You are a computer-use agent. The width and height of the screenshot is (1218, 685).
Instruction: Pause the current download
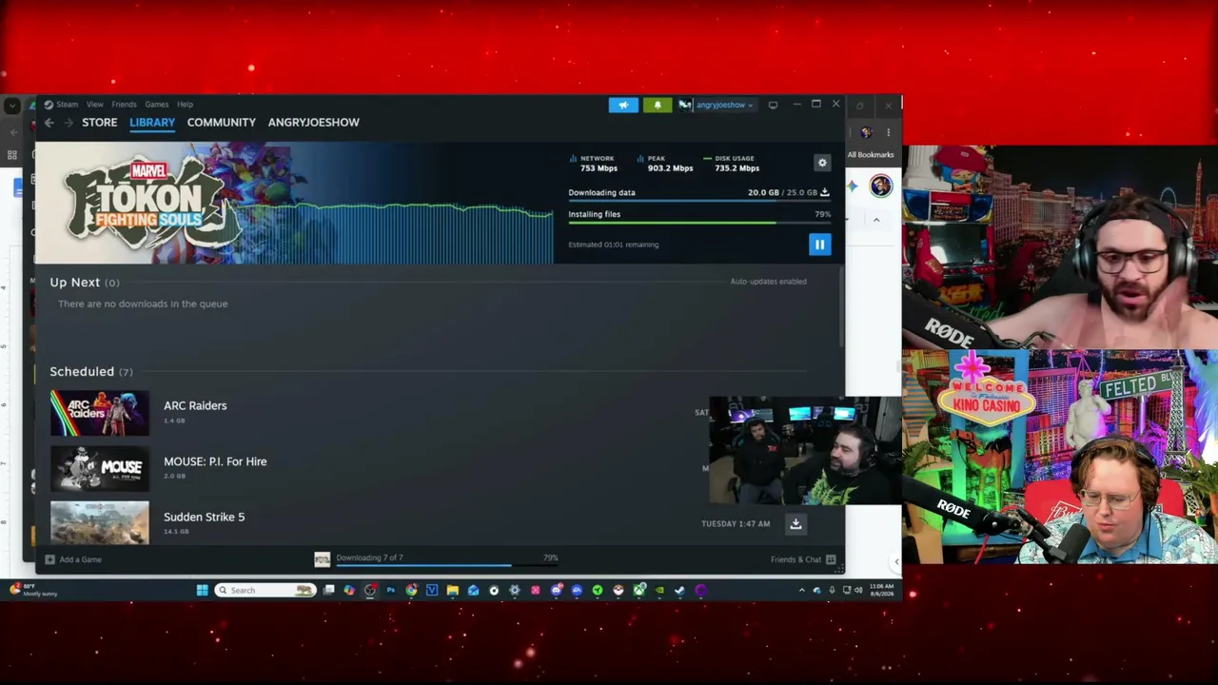coord(819,245)
